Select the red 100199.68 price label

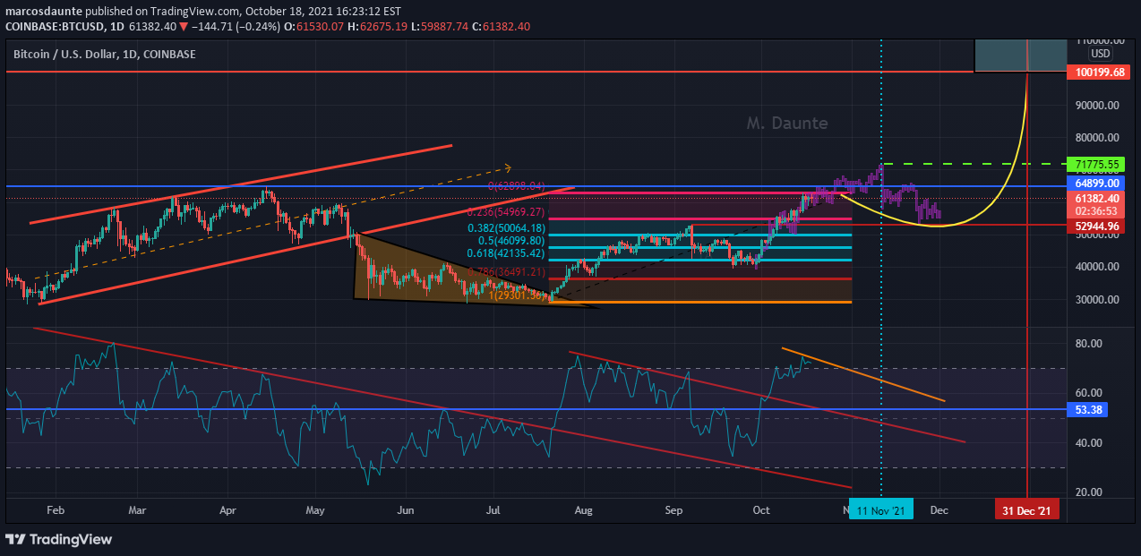click(1098, 72)
